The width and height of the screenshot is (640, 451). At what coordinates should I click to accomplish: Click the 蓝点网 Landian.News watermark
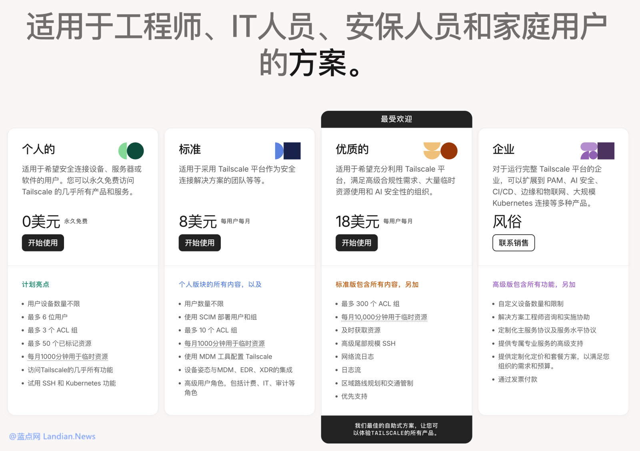click(52, 436)
